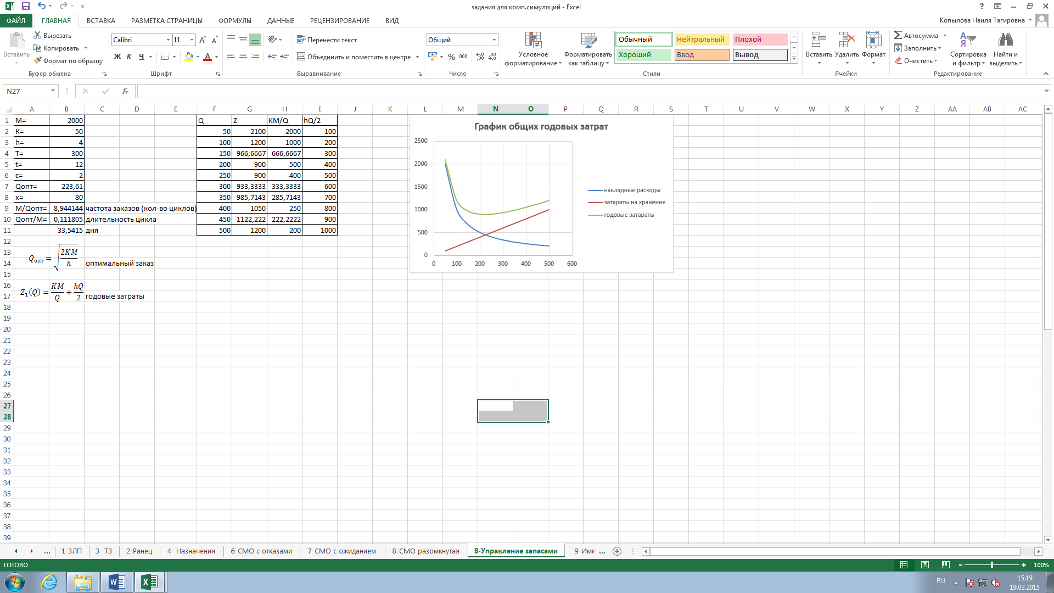
Task: Switch to sheet tab 2-Ранец
Action: tap(139, 551)
